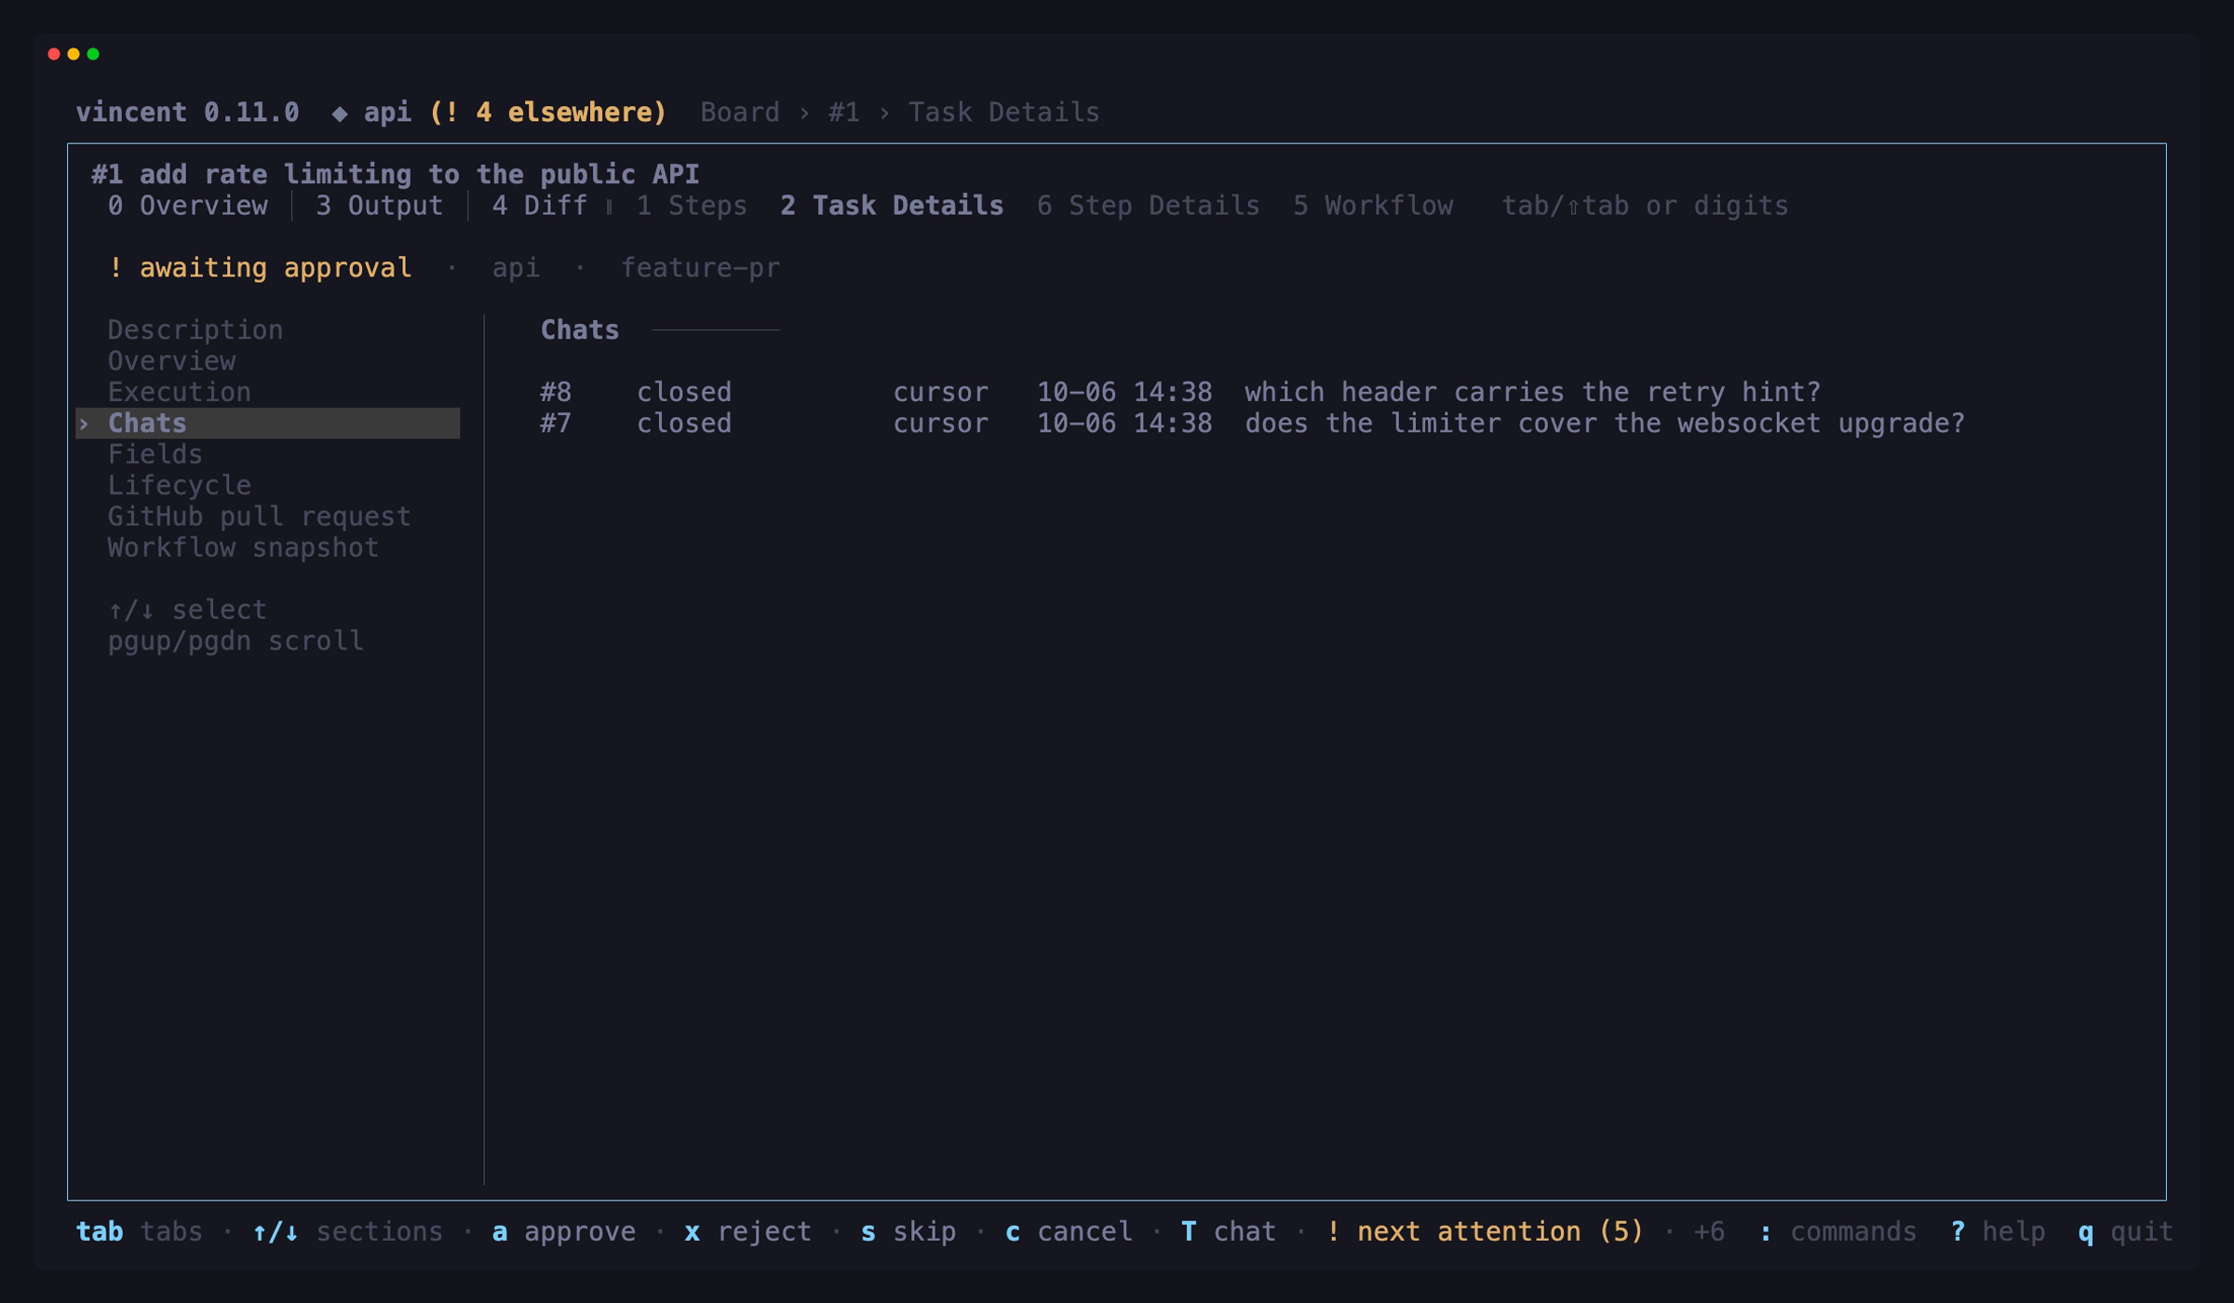Open the Workflow snapshot section
The width and height of the screenshot is (2234, 1303).
tap(244, 547)
